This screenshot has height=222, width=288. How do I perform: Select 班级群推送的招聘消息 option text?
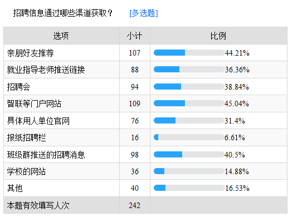click(46, 155)
